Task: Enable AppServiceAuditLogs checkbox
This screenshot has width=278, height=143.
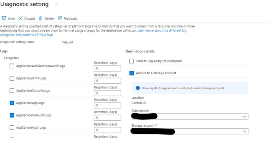Action: coord(12,128)
